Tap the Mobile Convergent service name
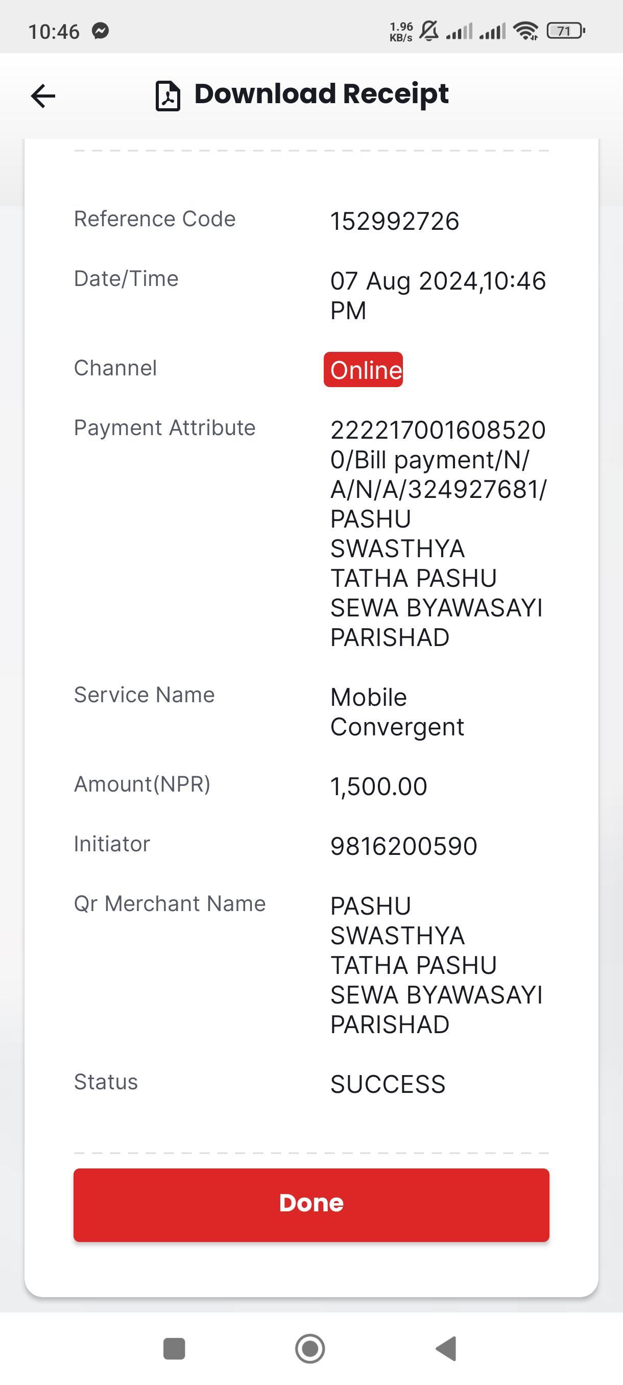Image resolution: width=623 pixels, height=1385 pixels. pos(397,712)
